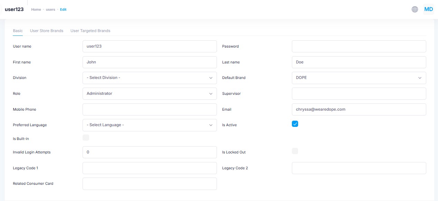Click the Supervisor input field
438x201 pixels.
(x=359, y=93)
